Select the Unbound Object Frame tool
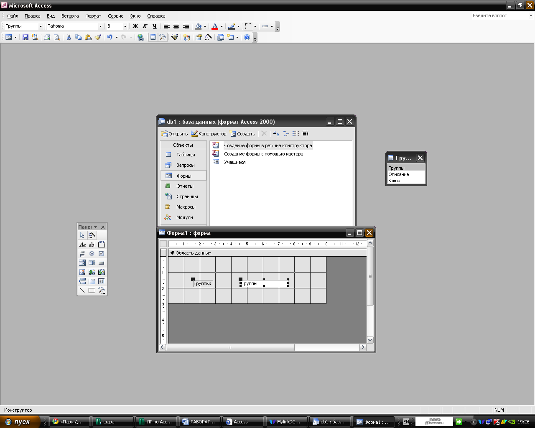535x428 pixels. click(x=92, y=272)
